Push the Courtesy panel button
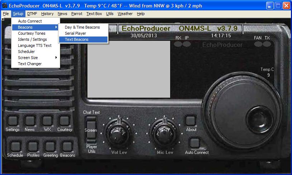This screenshot has width=292, height=175. pos(64,121)
